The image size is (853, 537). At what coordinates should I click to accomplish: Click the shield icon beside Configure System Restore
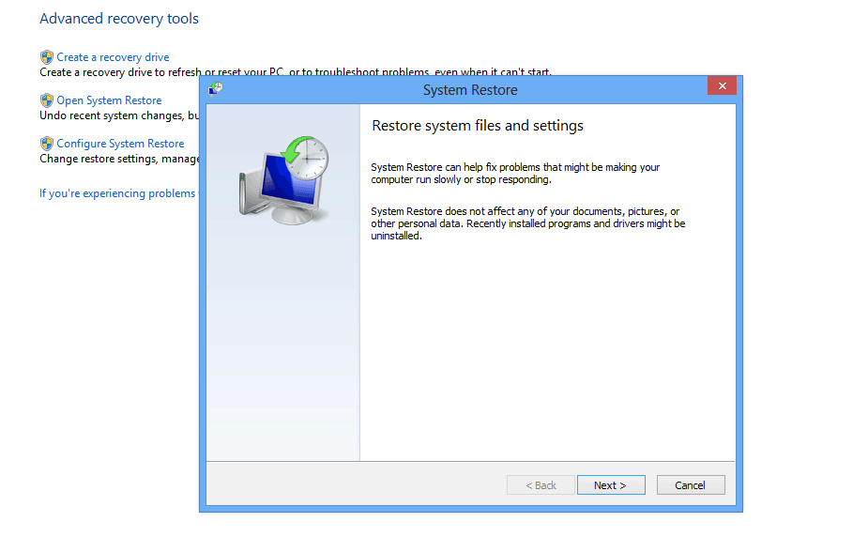pos(47,144)
